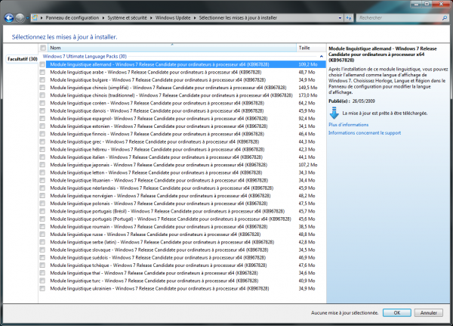Click the Annuler button
Viewport: 453px width, 326px height.
coord(428,312)
